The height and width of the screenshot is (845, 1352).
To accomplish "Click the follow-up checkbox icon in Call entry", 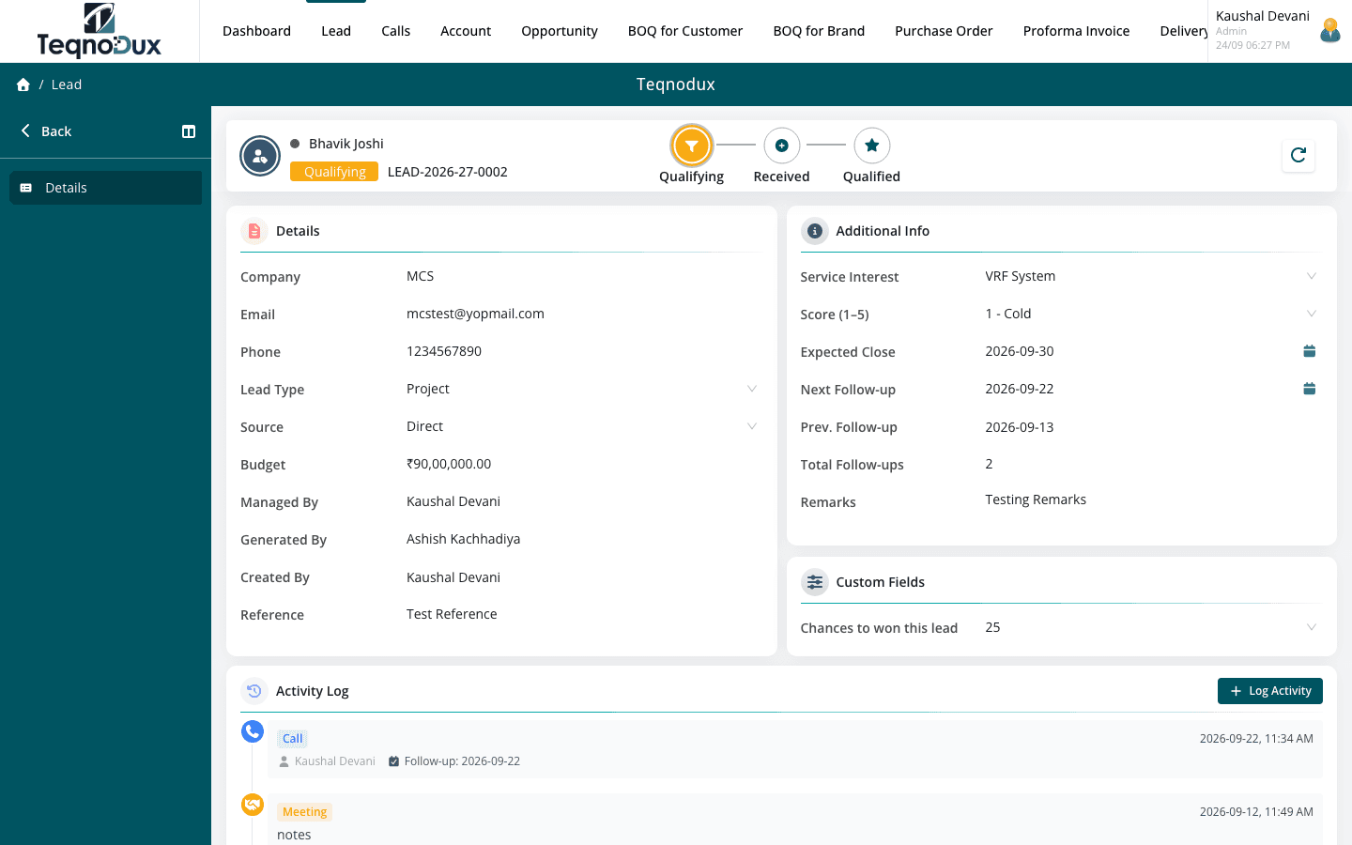I will coord(394,761).
